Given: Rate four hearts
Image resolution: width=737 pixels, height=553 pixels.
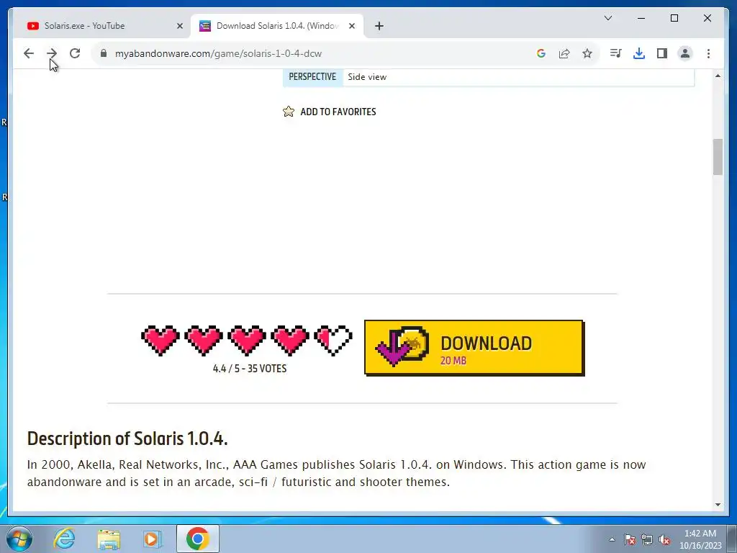Looking at the screenshot, I should tap(290, 340).
